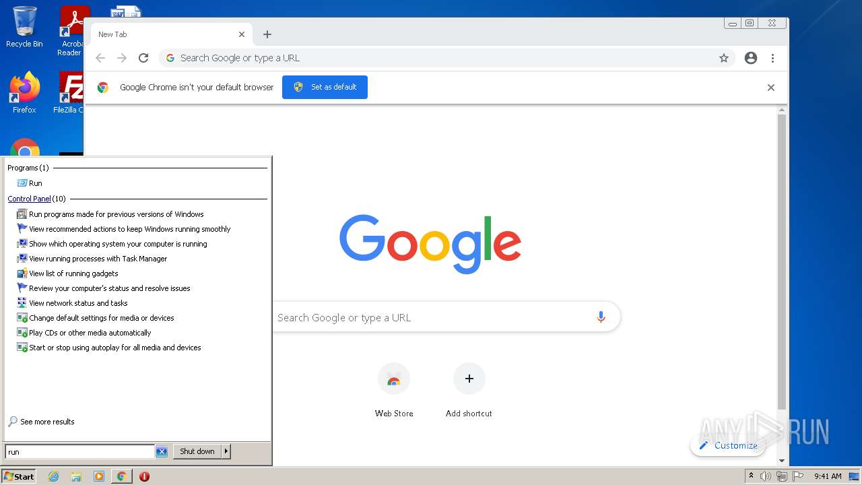Open Windows Explorer from the taskbar
Viewport: 862px width, 485px height.
(x=76, y=476)
